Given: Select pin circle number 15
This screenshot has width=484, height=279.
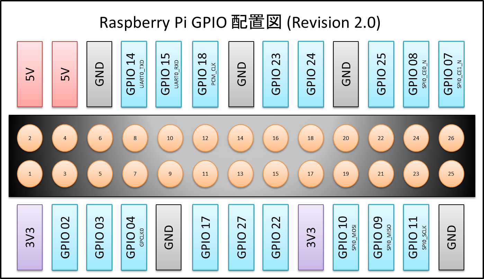Looking at the screenshot, I should coord(276,174).
